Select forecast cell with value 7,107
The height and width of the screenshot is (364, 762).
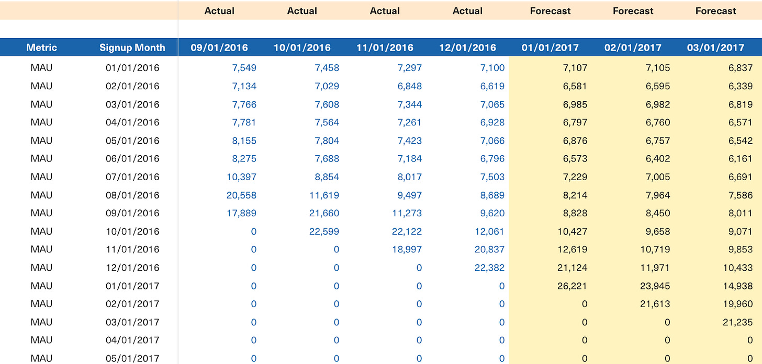coord(575,68)
